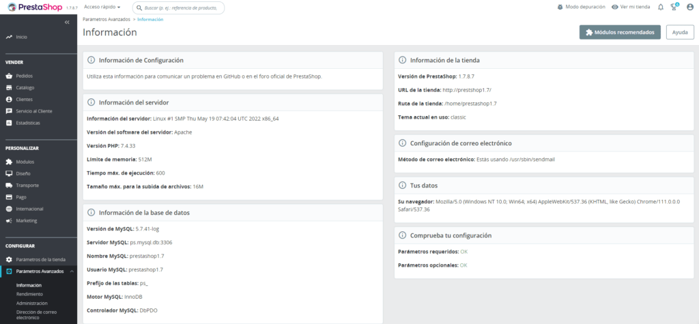The height and width of the screenshot is (324, 699).
Task: Click the Servicio al Cliente chat icon
Action: [9, 111]
